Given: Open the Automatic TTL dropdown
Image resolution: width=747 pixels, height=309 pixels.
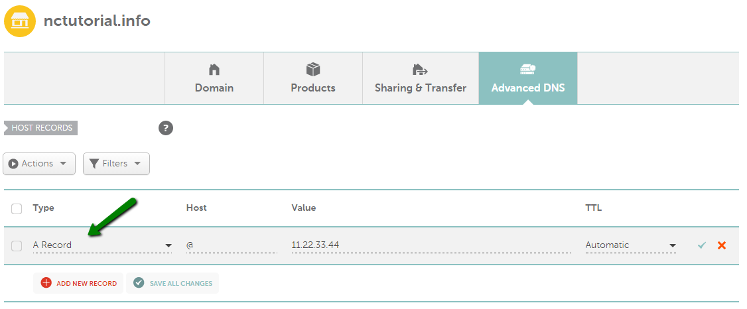Looking at the screenshot, I should coord(631,245).
